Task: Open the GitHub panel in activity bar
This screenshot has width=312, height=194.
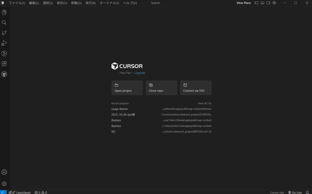Action: coord(4,74)
